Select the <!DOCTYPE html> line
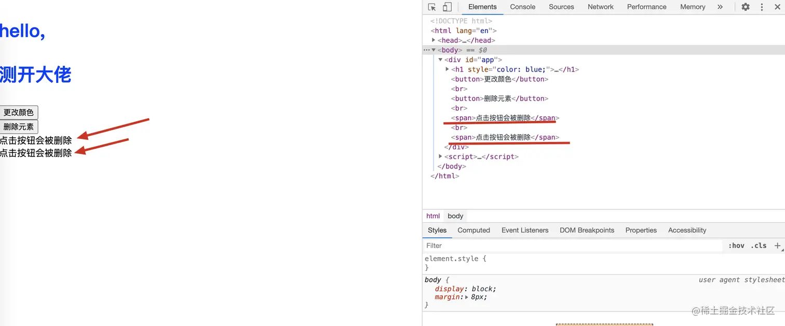This screenshot has width=785, height=326. pyautogui.click(x=461, y=21)
